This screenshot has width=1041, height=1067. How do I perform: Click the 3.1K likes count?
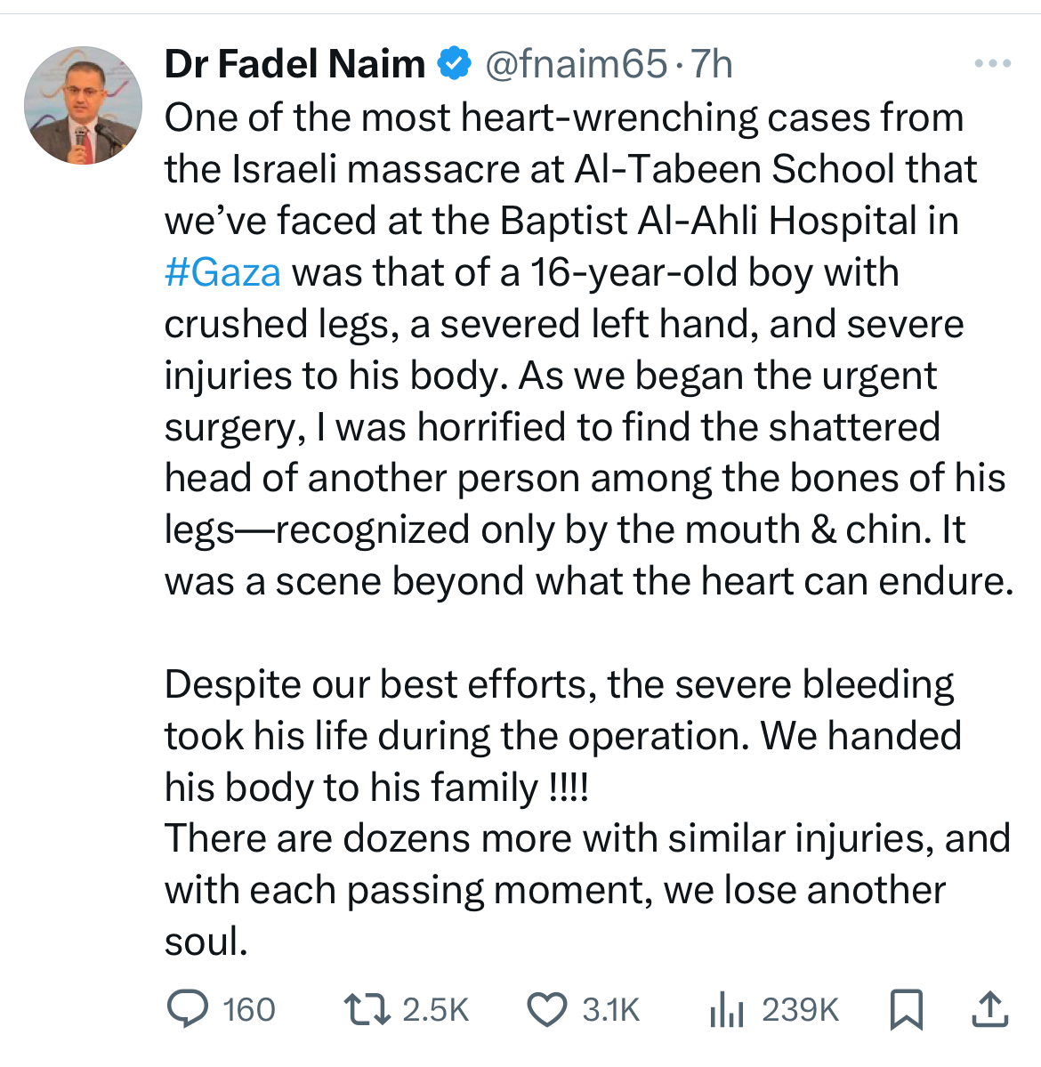point(611,1010)
